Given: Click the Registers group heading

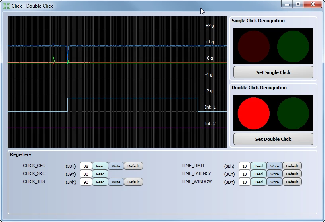Looking at the screenshot, I should tap(21, 154).
